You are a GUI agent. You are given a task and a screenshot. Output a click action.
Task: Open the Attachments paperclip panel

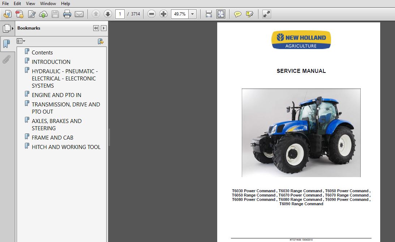7,59
